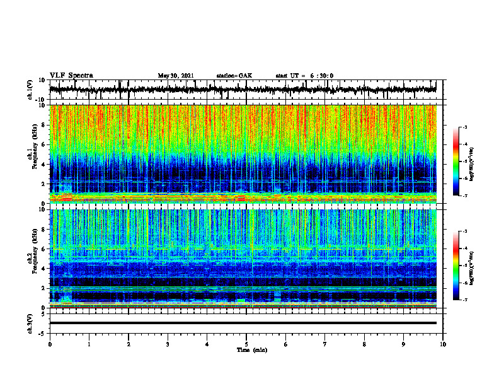
Task: Click time axis tick label "6"
Action: (x=286, y=344)
